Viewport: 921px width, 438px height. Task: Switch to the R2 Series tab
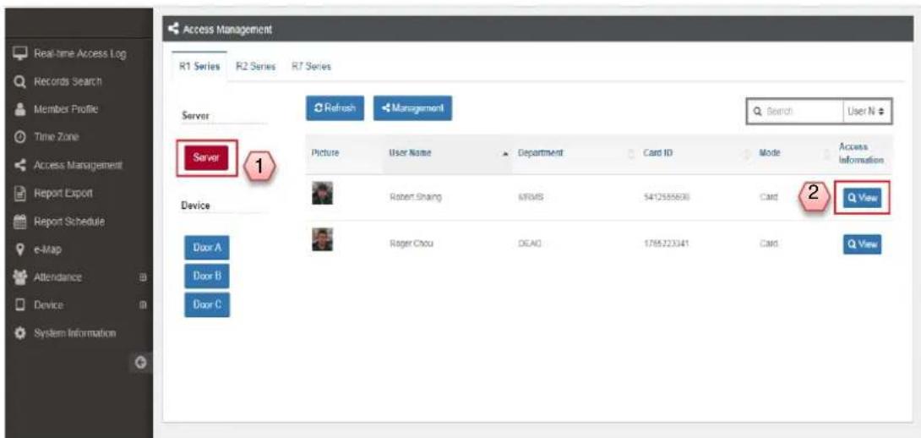click(255, 67)
